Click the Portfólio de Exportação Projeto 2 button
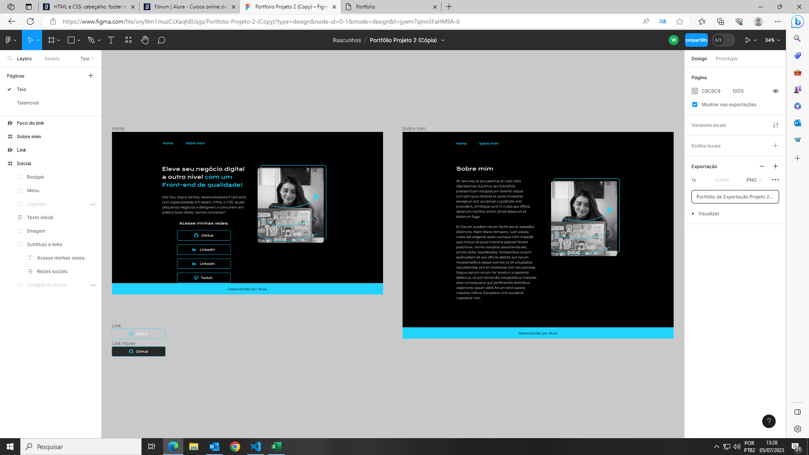Viewport: 809px width, 455px height. click(x=734, y=197)
